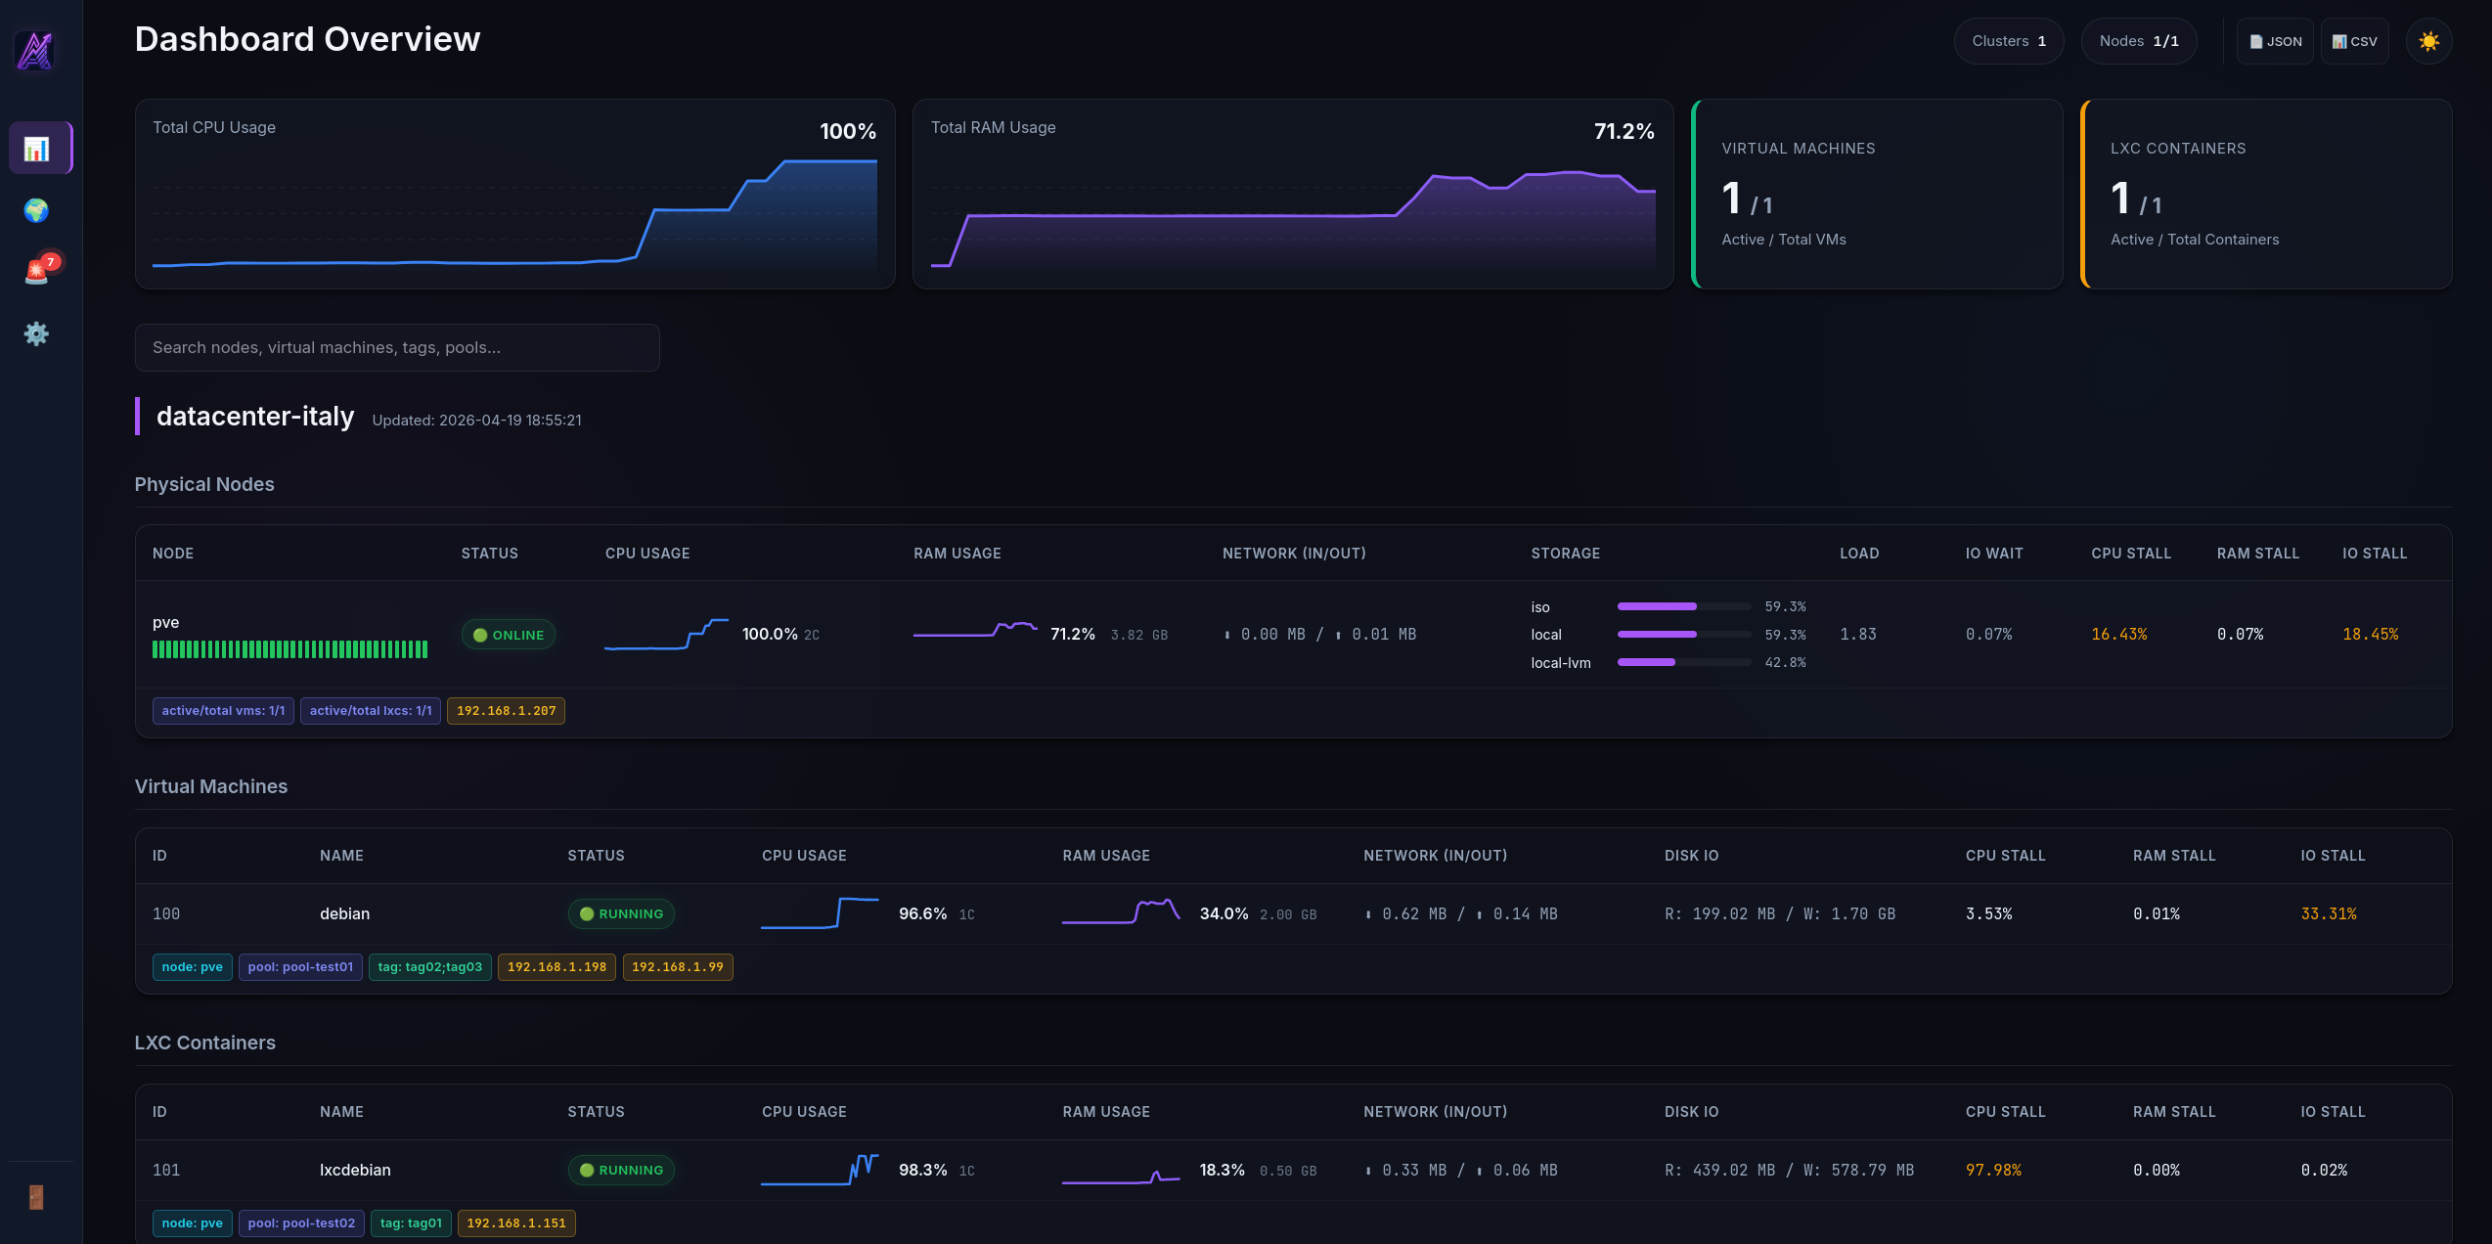Select the LXC Containers section heading
2492x1244 pixels.
click(204, 1043)
